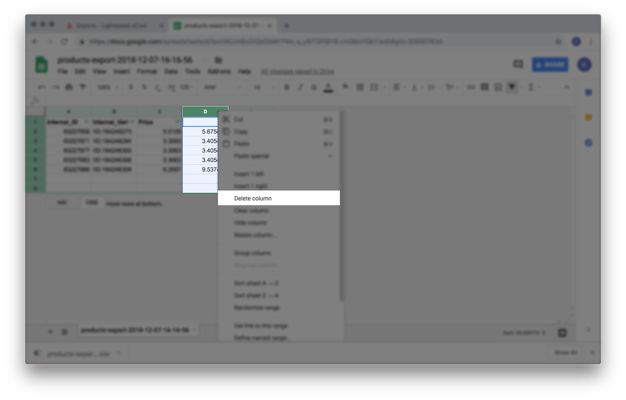Toggle the filter funnel icon
The width and height of the screenshot is (626, 400).
pos(512,87)
